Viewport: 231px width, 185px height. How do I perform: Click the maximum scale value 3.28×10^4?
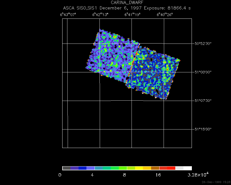pos(198,175)
